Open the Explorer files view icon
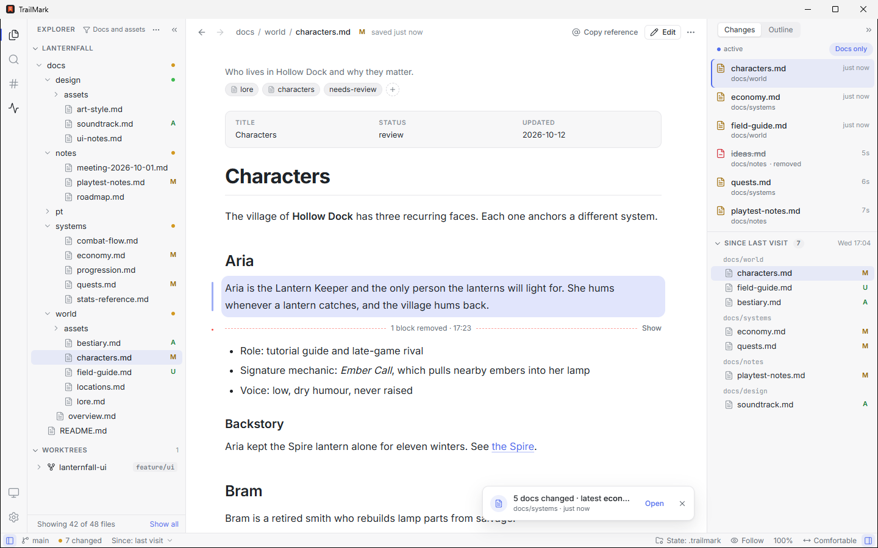The height and width of the screenshot is (548, 878). point(14,35)
